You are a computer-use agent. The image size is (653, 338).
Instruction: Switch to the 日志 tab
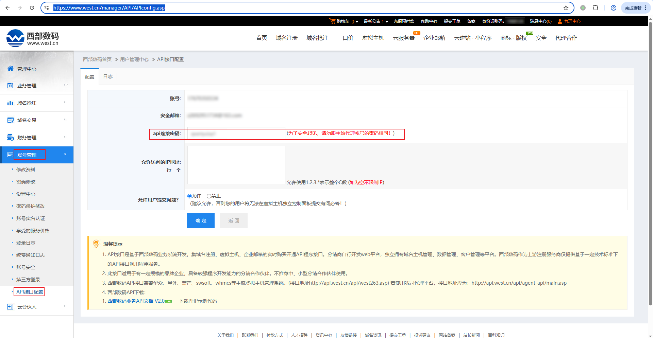click(108, 77)
